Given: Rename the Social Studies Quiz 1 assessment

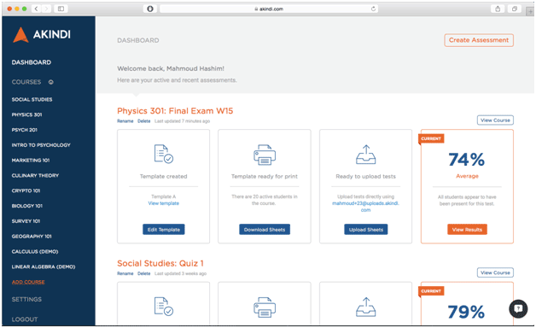Looking at the screenshot, I should 125,273.
